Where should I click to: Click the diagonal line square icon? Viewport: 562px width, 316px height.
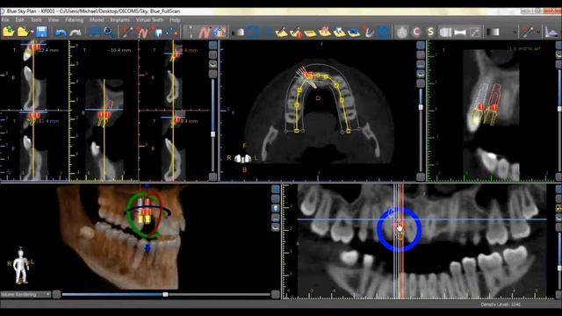click(x=474, y=32)
